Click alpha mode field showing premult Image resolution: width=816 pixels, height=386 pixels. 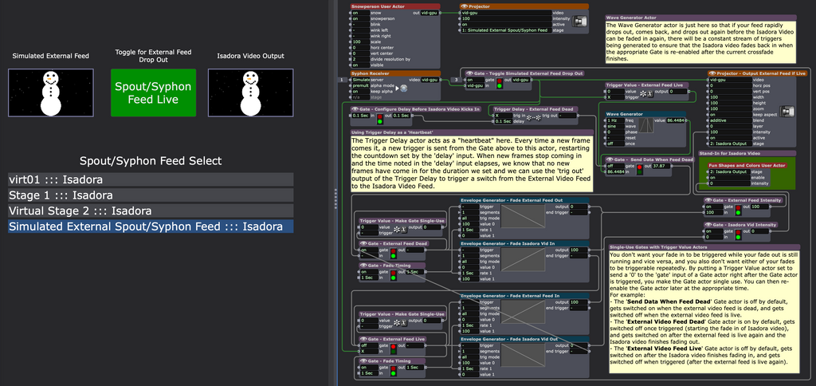[x=359, y=85]
